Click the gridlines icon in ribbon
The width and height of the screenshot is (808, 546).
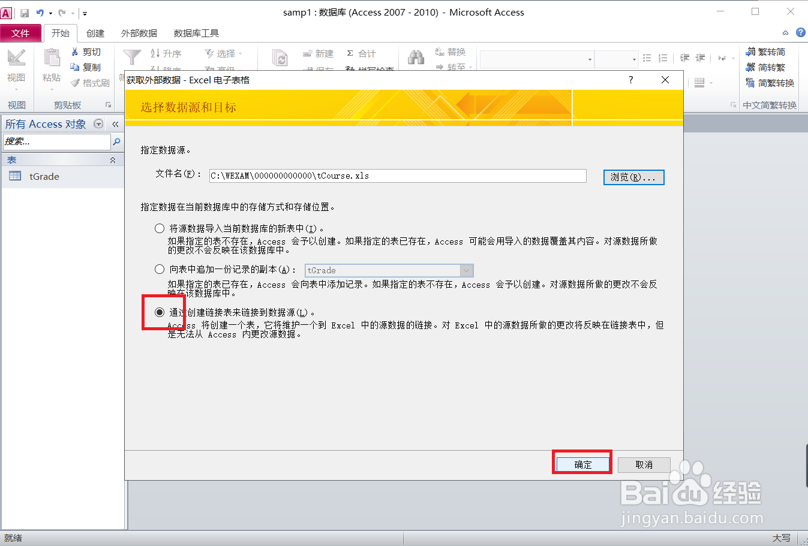(699, 83)
